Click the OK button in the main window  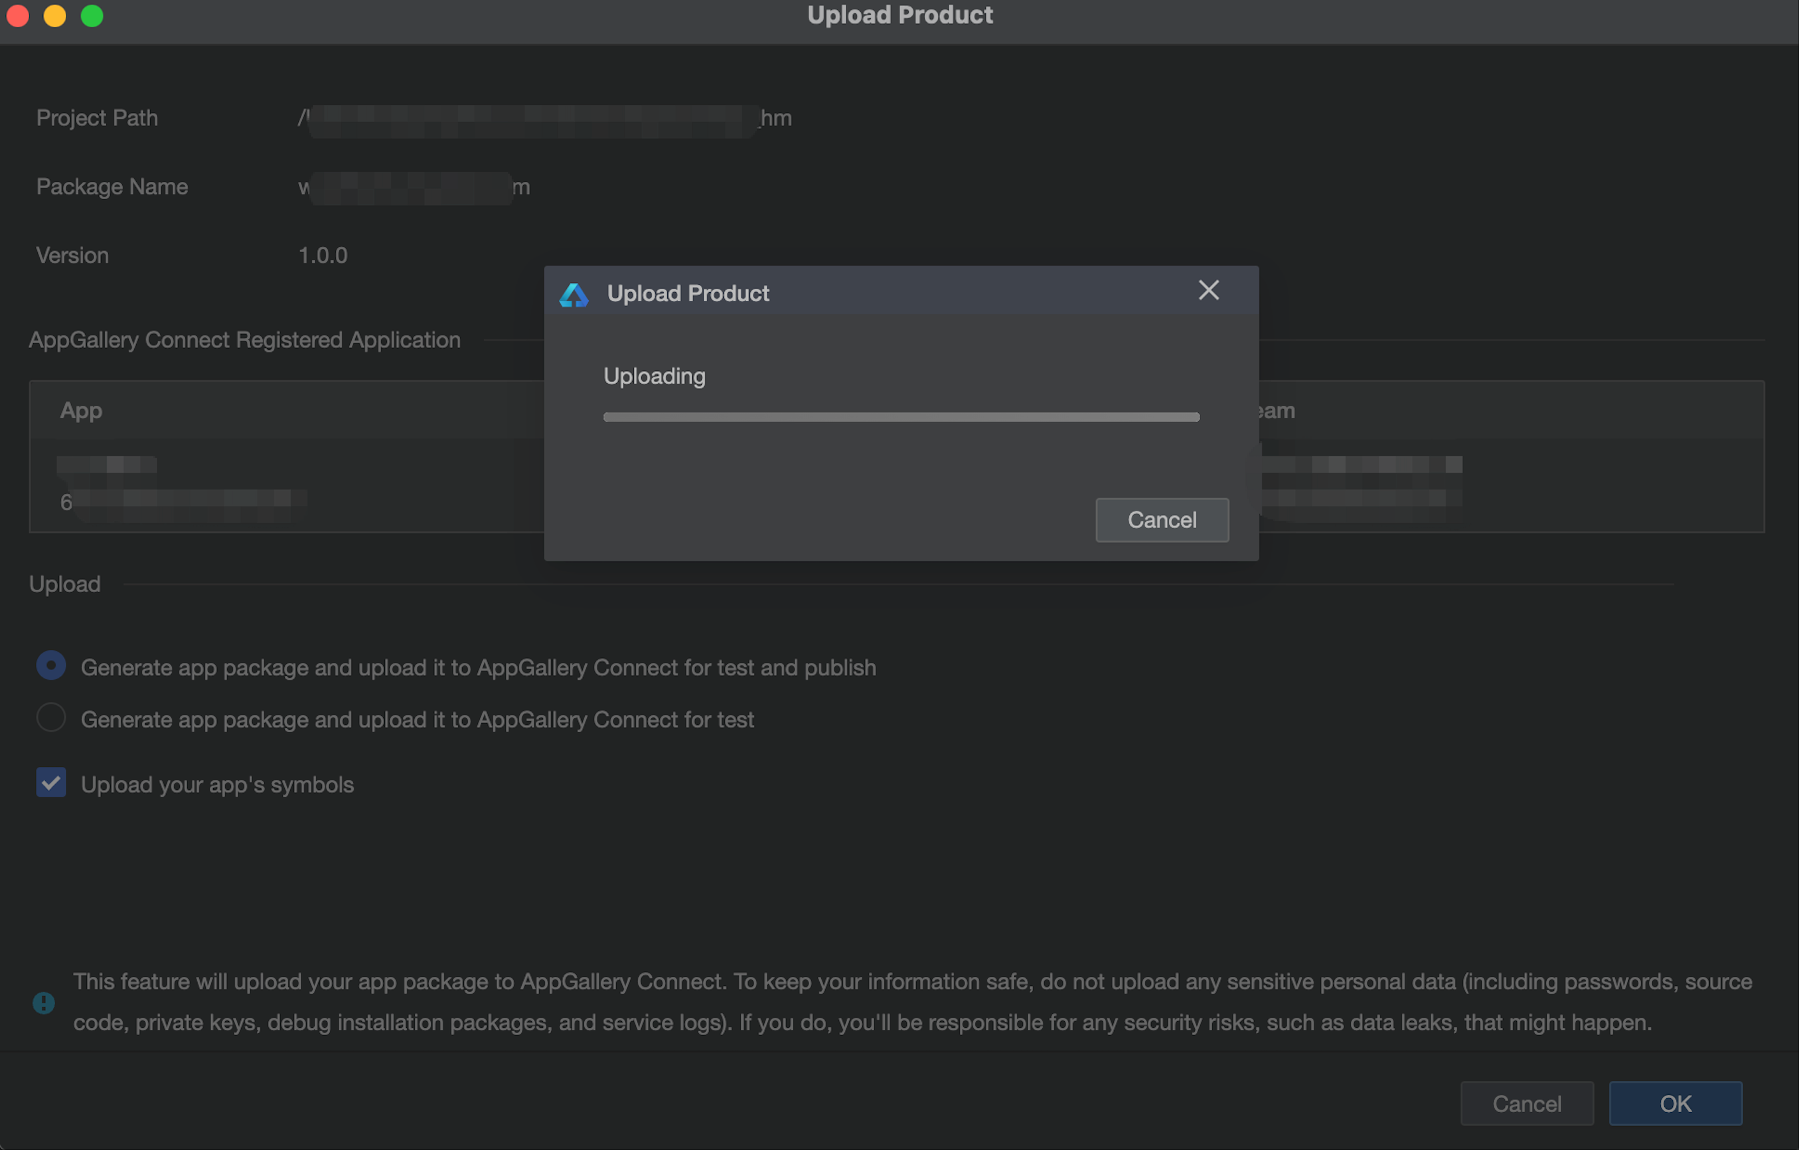[x=1676, y=1103]
